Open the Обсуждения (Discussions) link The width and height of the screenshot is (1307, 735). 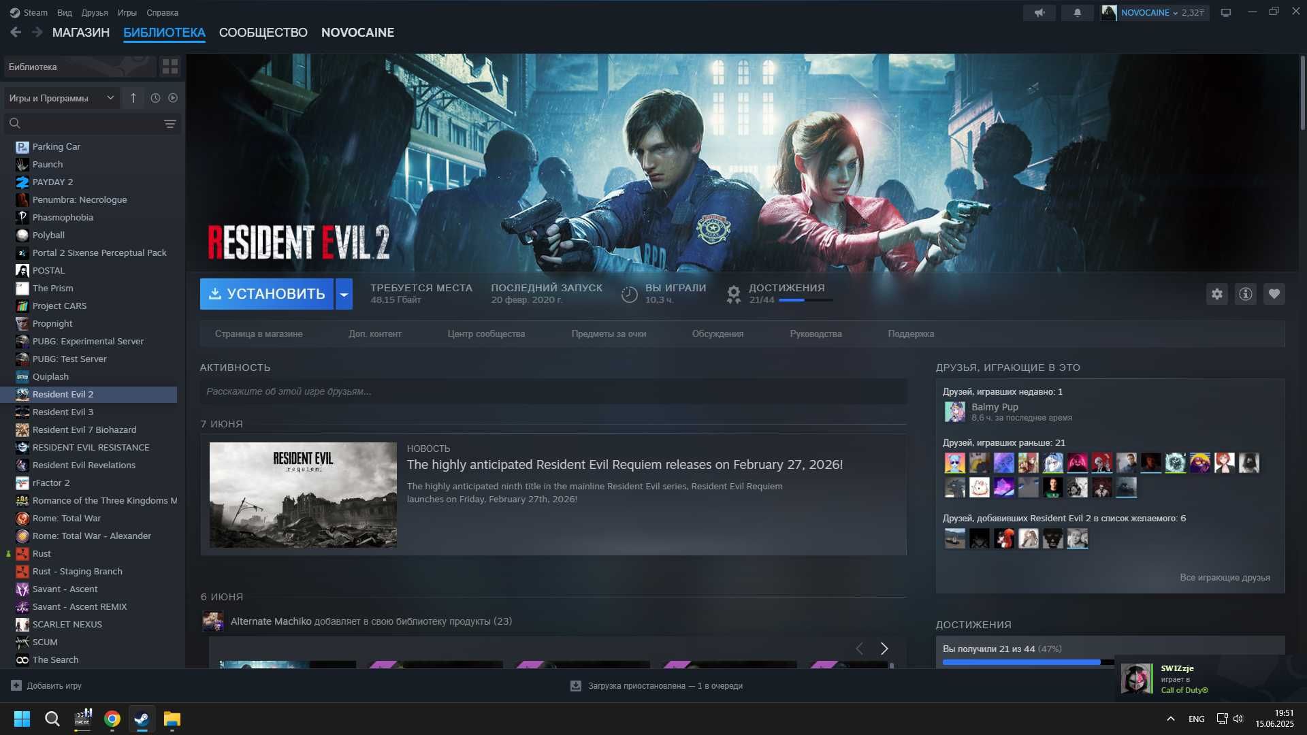pyautogui.click(x=717, y=333)
